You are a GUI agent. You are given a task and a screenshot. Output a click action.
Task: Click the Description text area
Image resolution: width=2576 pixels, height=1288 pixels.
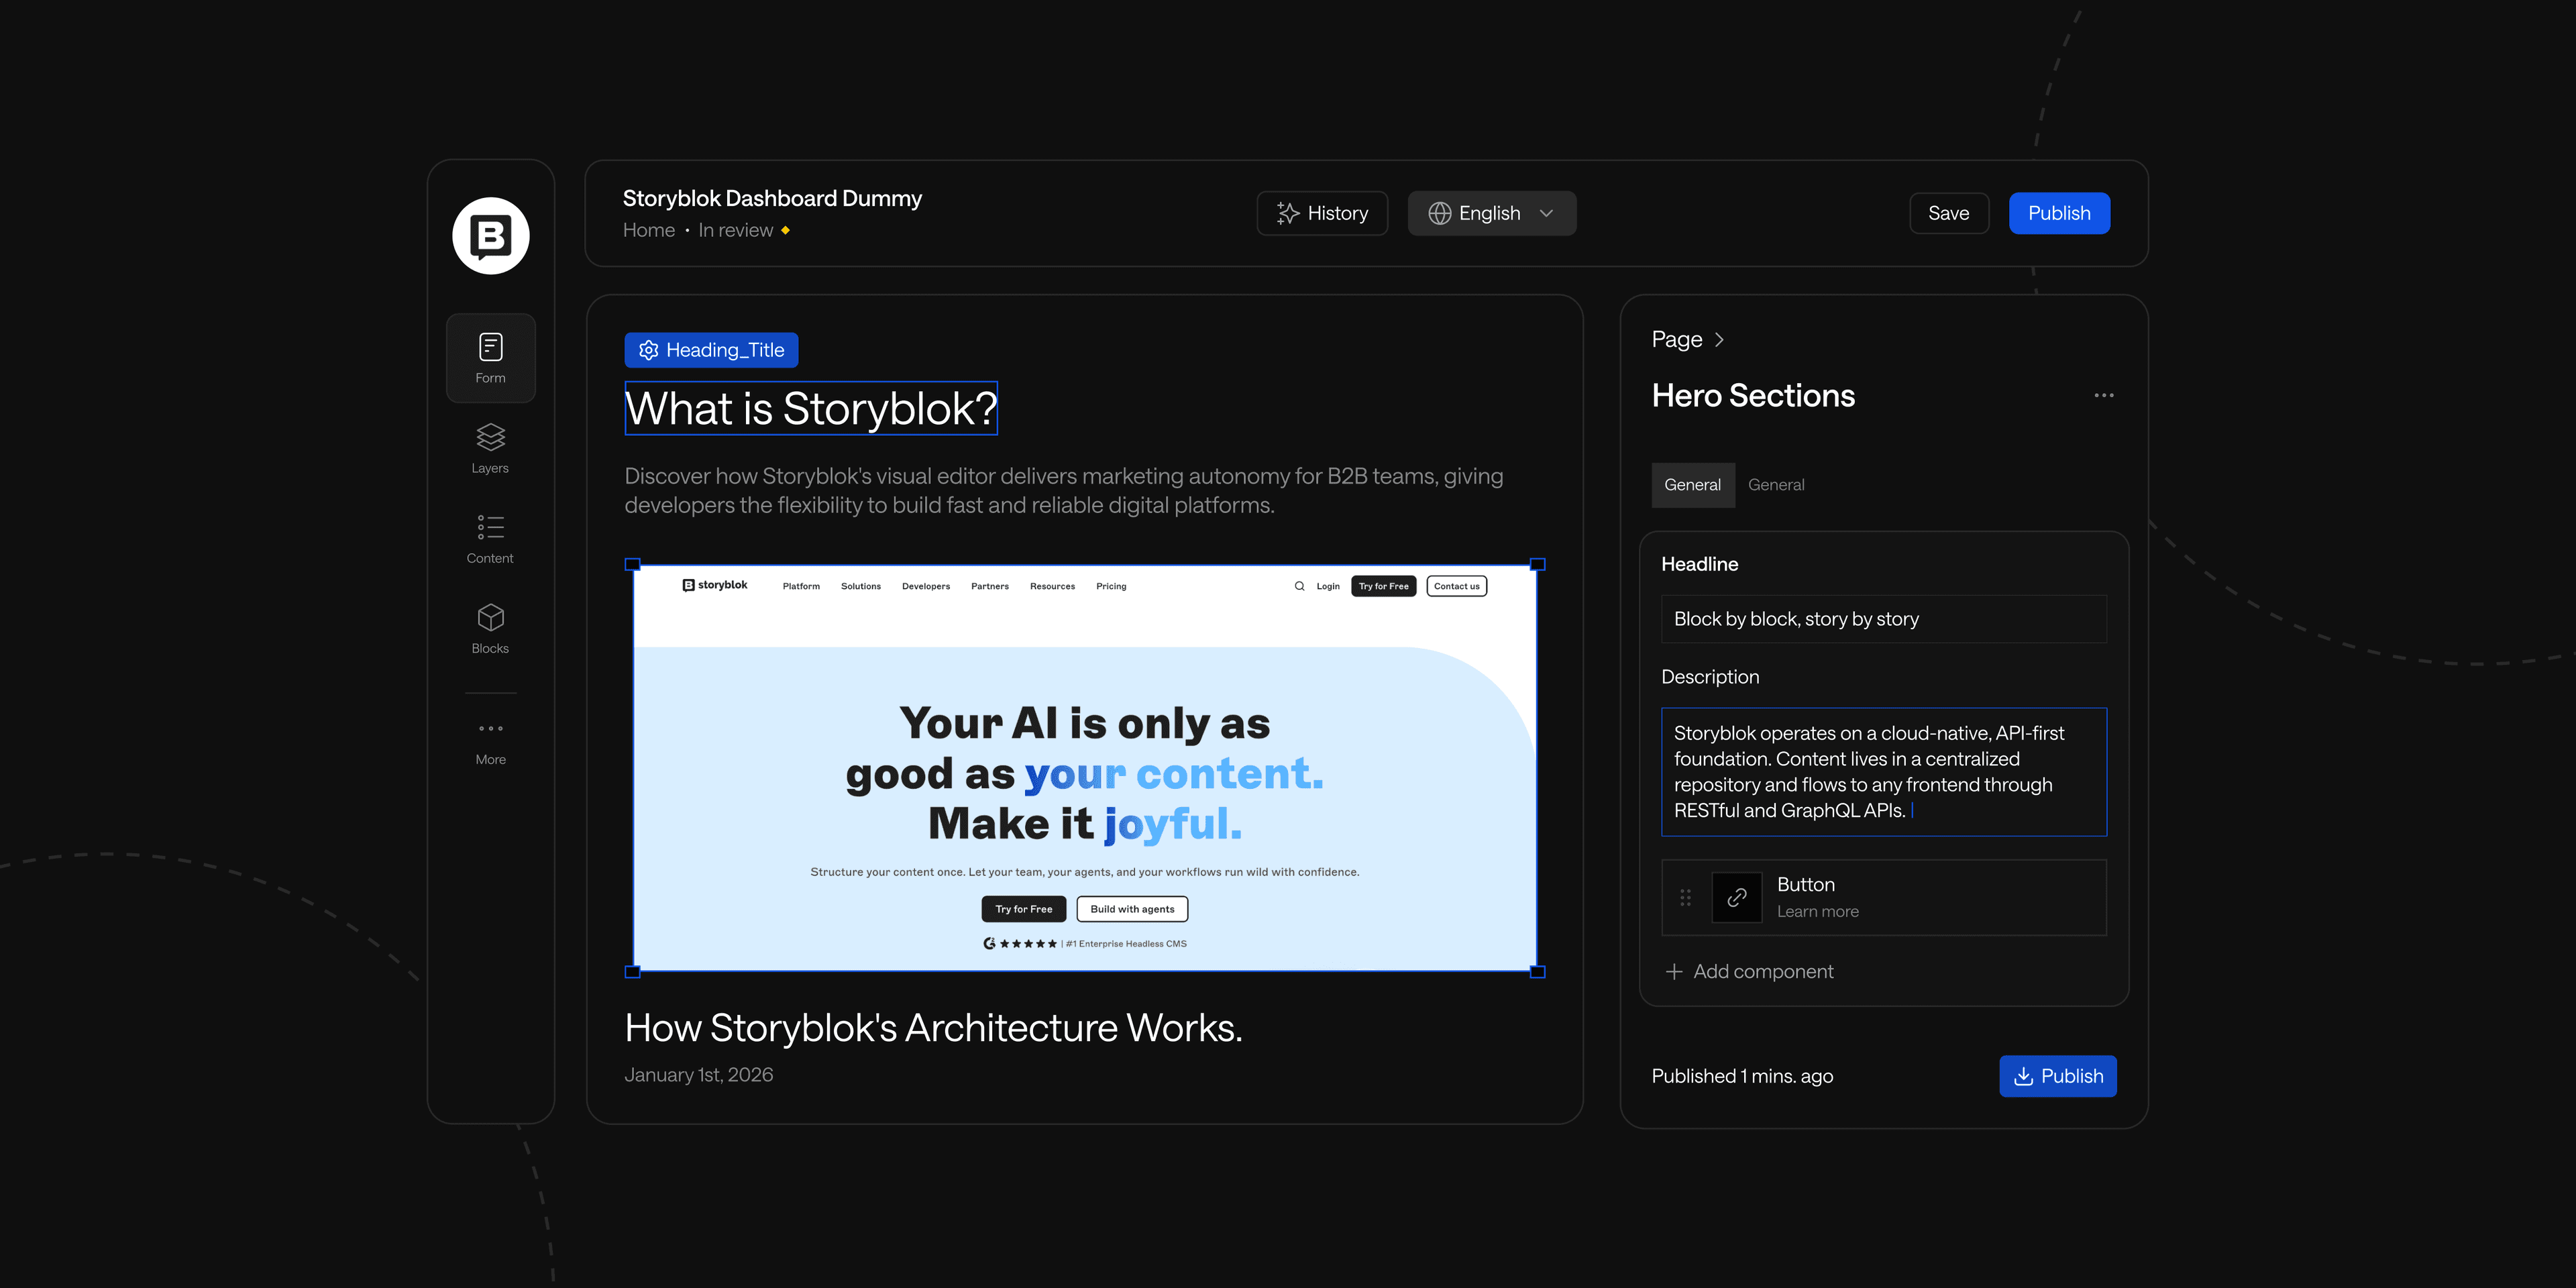click(x=1884, y=772)
